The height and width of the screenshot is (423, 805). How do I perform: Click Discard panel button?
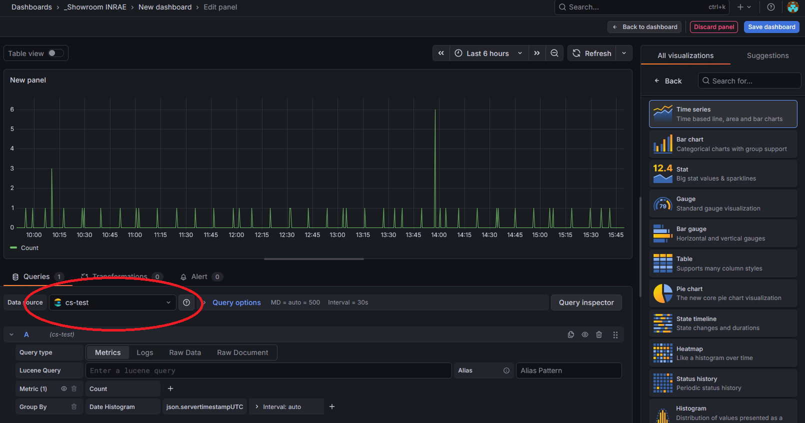[x=714, y=27]
